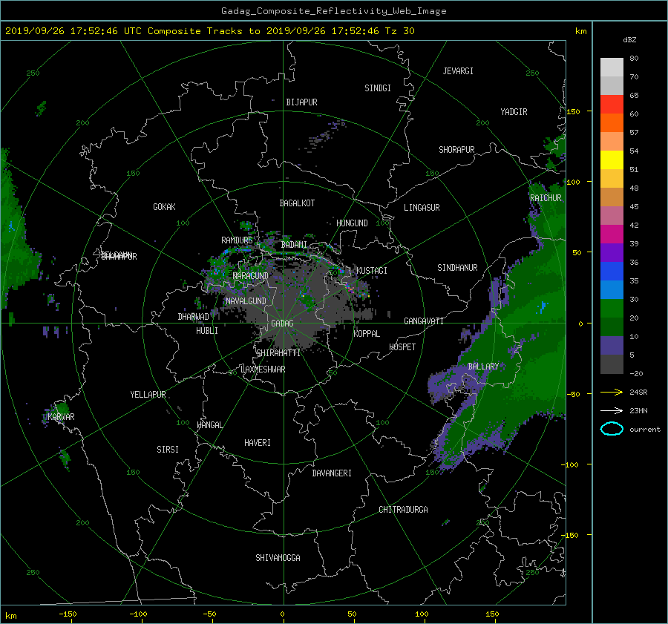
Task: Click the dBZ legend heading
Action: click(629, 39)
